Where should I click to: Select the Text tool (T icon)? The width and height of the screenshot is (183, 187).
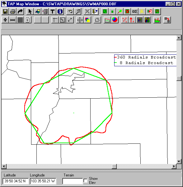pyautogui.click(x=53, y=12)
